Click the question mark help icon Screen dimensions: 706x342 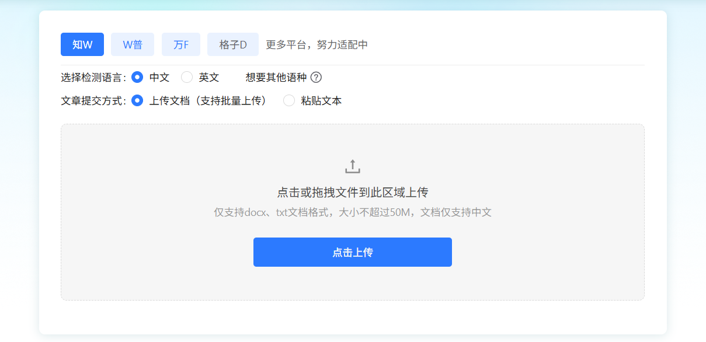(x=316, y=77)
